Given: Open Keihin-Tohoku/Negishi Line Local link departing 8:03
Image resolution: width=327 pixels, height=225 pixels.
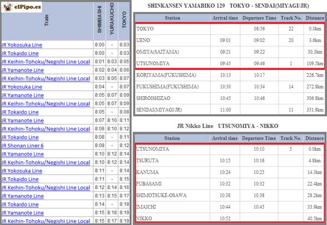Looking at the screenshot, I should point(46,78).
